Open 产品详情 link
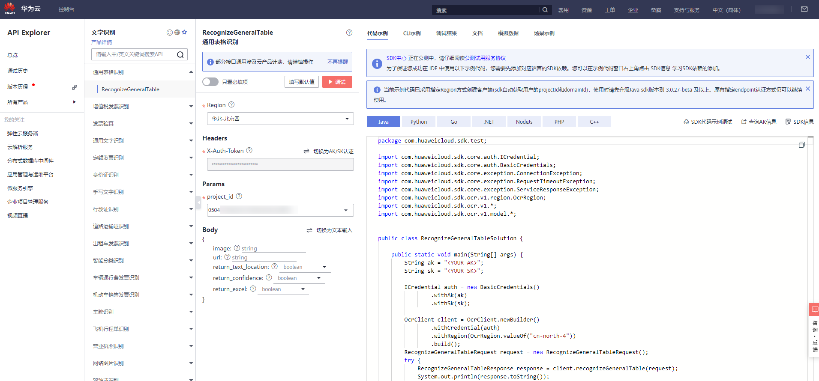 tap(102, 42)
